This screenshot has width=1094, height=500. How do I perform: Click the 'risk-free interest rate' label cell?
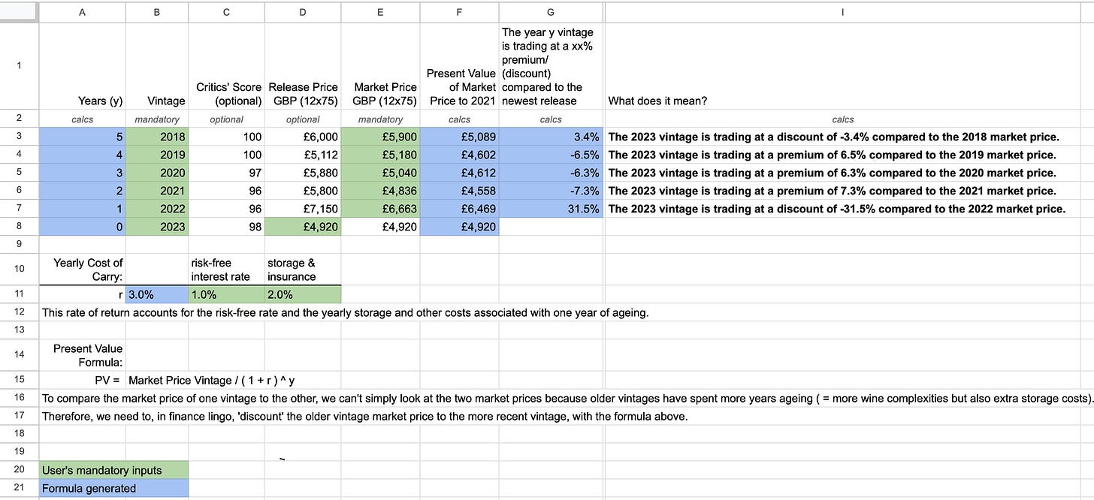point(226,270)
